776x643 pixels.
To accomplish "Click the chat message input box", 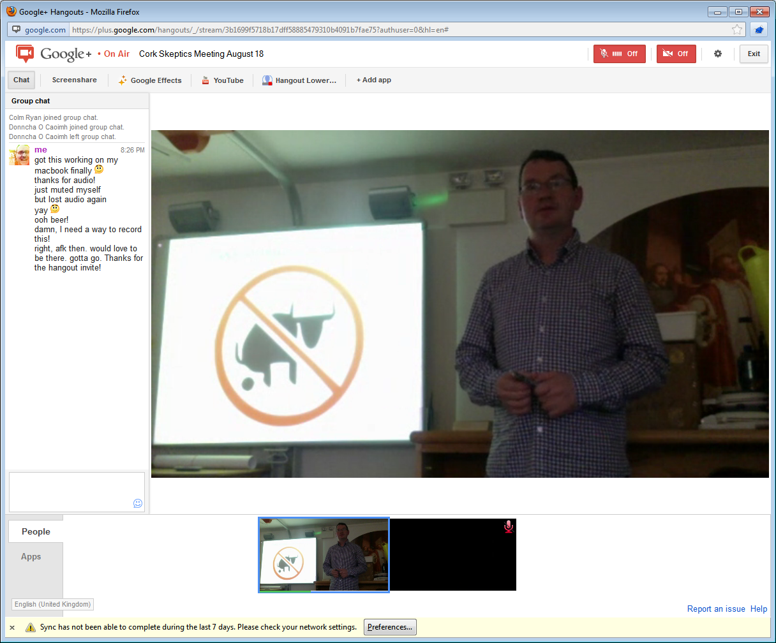I will [70, 491].
